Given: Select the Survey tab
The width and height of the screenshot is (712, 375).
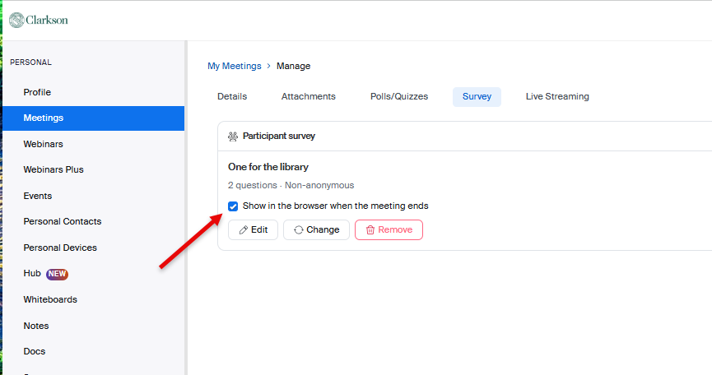Looking at the screenshot, I should coord(477,97).
